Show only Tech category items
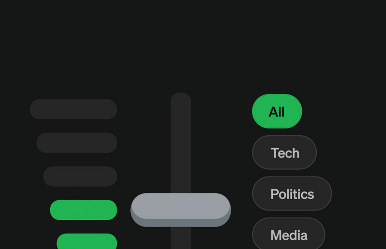The width and height of the screenshot is (386, 249). (x=284, y=153)
